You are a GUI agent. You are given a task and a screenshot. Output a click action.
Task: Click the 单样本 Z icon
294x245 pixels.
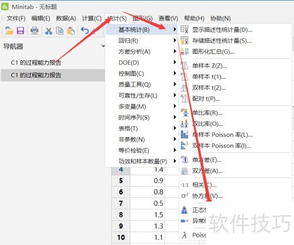[184, 66]
